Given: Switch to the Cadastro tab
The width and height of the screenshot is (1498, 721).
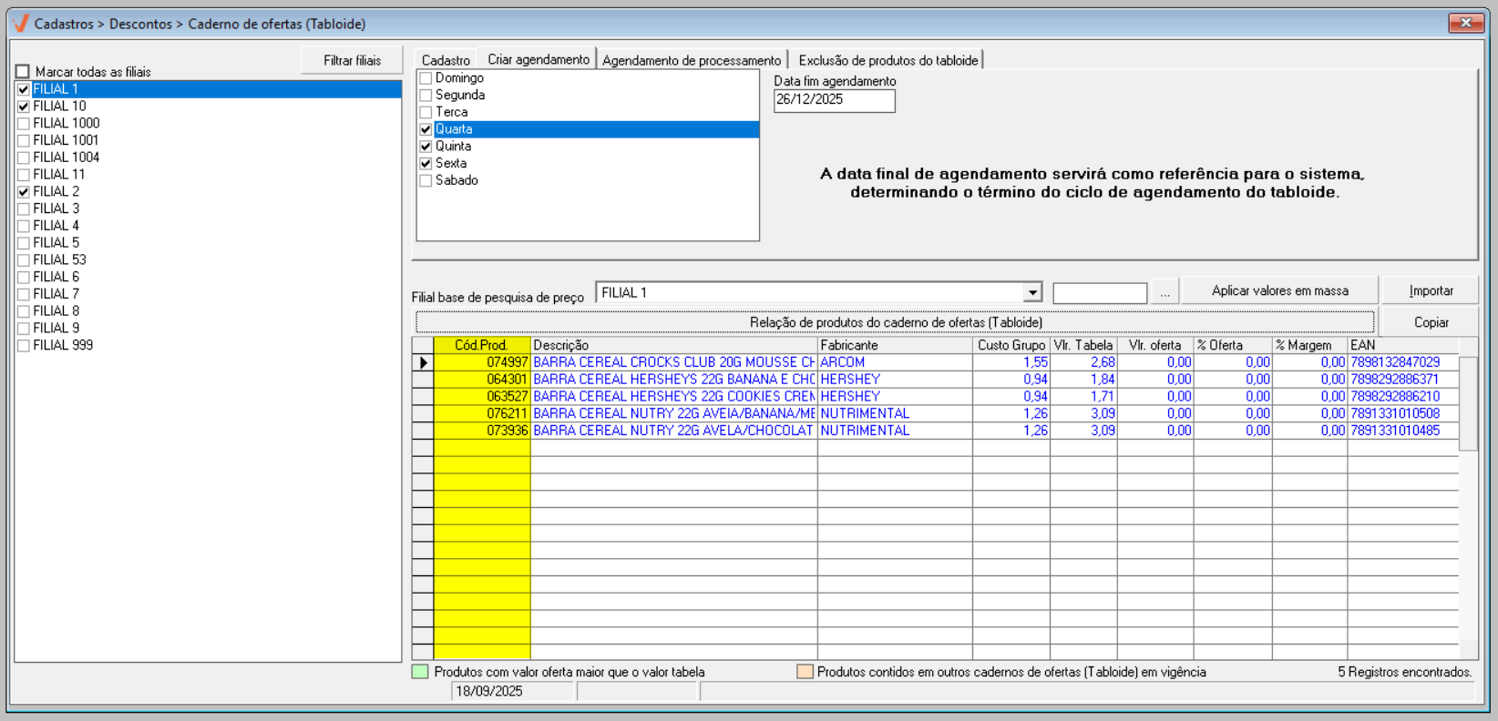Looking at the screenshot, I should pos(446,60).
